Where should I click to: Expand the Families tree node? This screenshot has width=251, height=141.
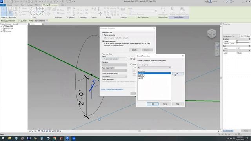[x=1, y=31]
